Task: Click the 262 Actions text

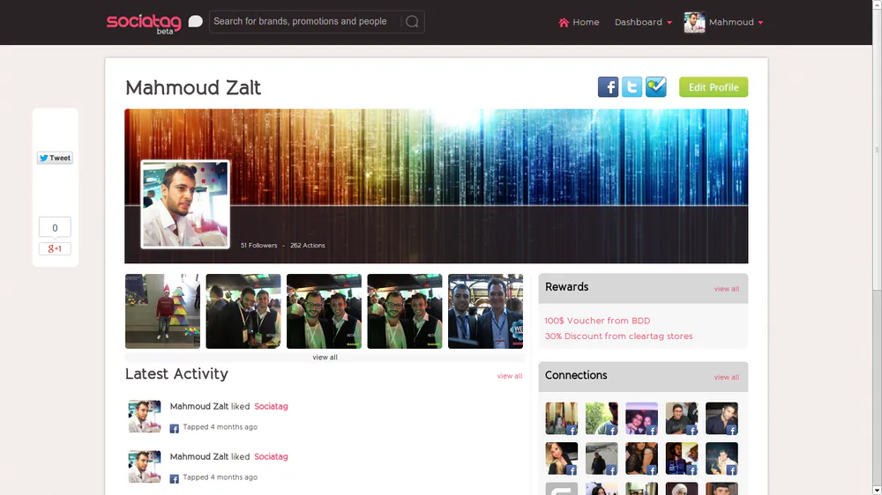Action: (308, 246)
